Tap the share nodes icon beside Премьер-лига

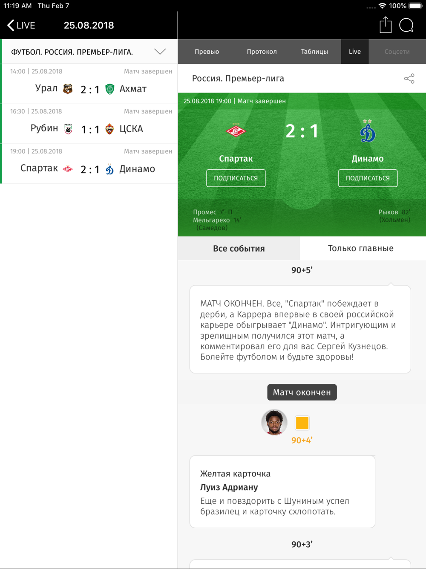tap(409, 78)
